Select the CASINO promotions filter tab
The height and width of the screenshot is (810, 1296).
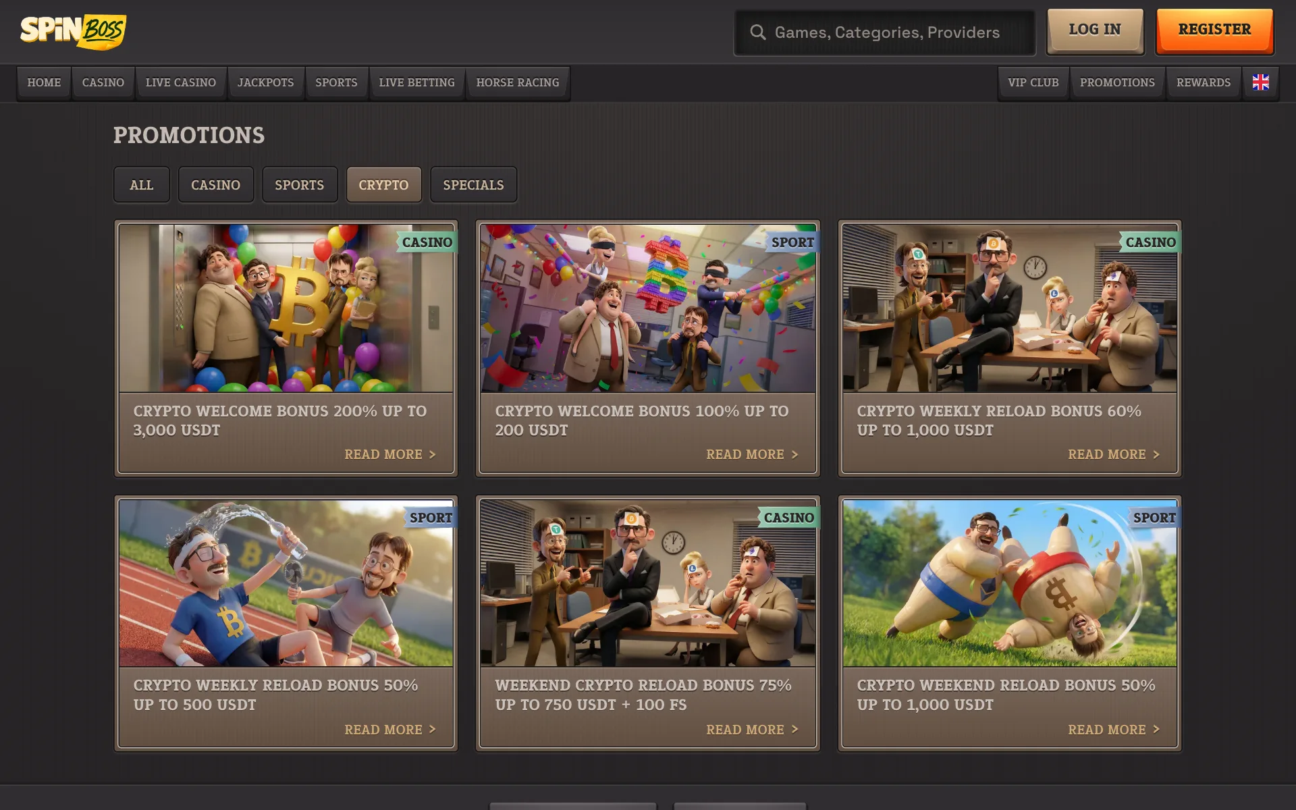click(x=216, y=185)
